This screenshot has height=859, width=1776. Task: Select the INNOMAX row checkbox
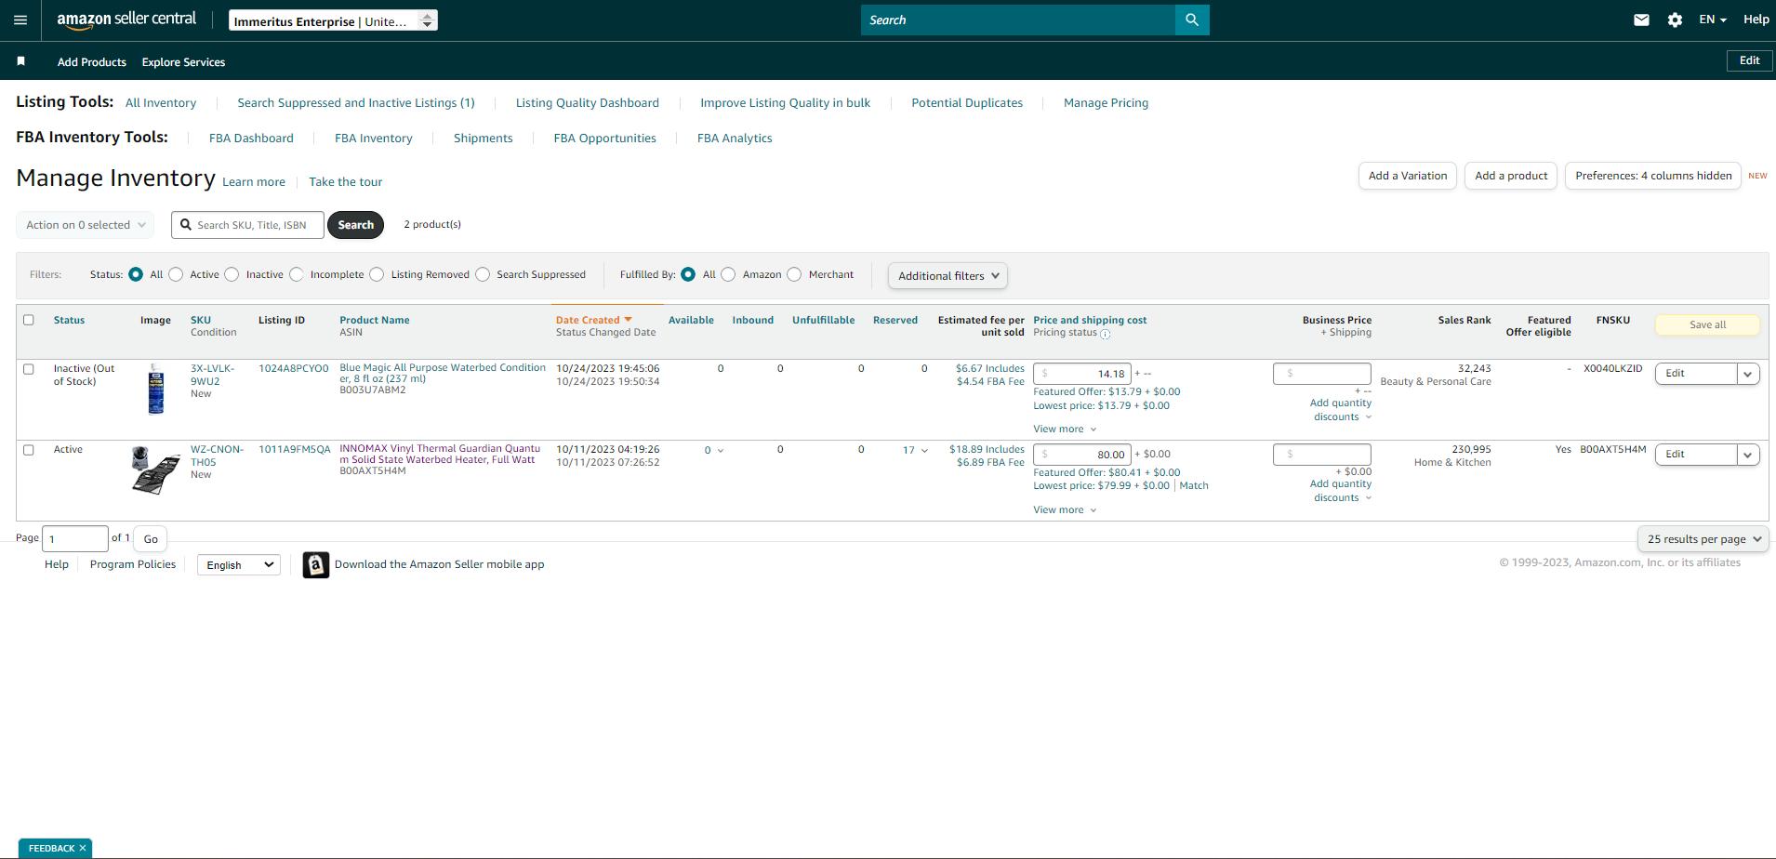(29, 450)
